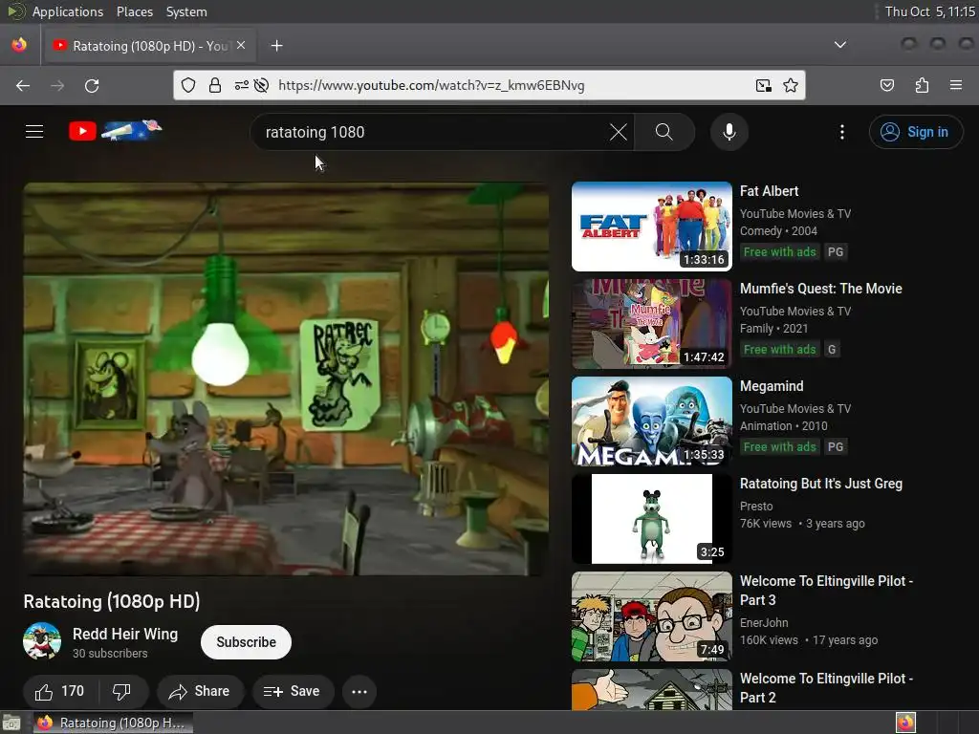
Task: Close the Ratatoing tab
Action: point(241,45)
